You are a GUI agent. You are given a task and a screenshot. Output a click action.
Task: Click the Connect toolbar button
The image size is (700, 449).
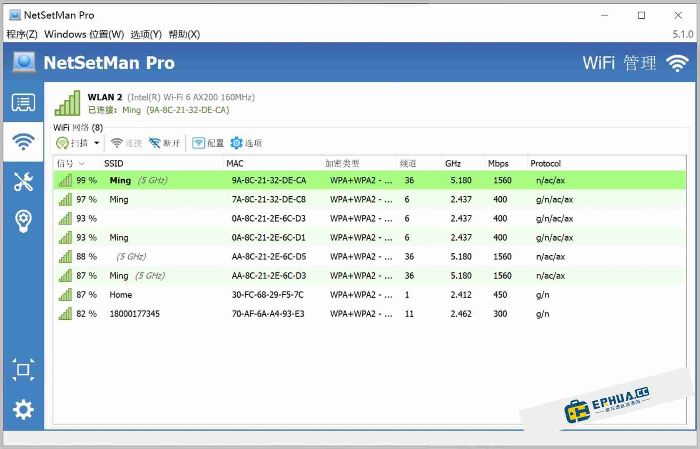tap(126, 143)
